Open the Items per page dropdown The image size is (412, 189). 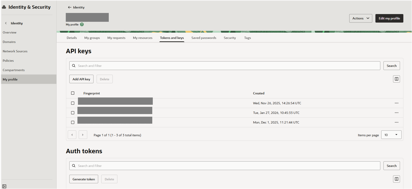(x=391, y=135)
